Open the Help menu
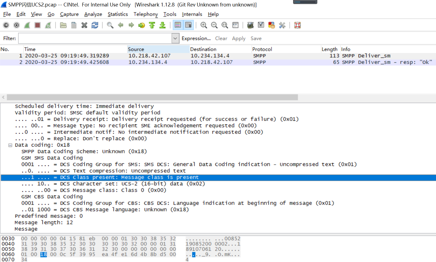This screenshot has height=262, width=436. (213, 14)
